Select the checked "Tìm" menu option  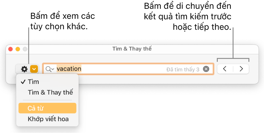click(33, 82)
